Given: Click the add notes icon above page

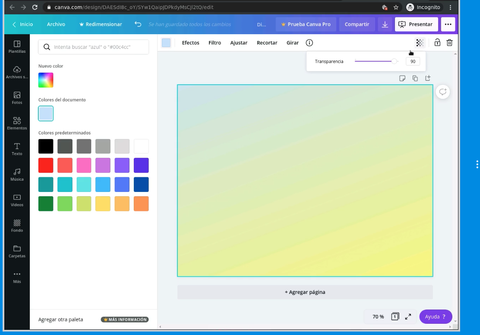Looking at the screenshot, I should 402,79.
